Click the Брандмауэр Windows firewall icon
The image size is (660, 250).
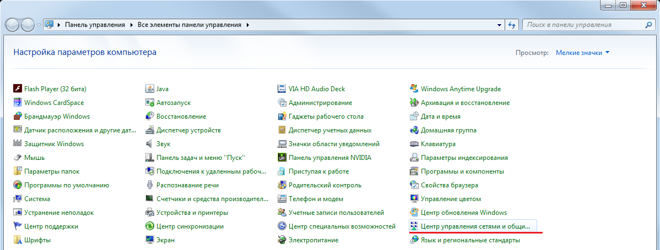(18, 116)
